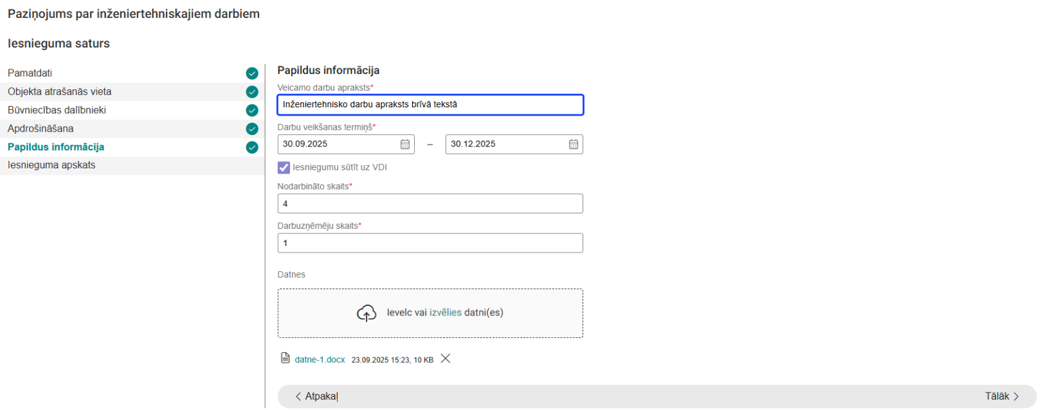The height and width of the screenshot is (410, 1043).
Task: Open the datne-1.docx file link
Action: pos(320,360)
